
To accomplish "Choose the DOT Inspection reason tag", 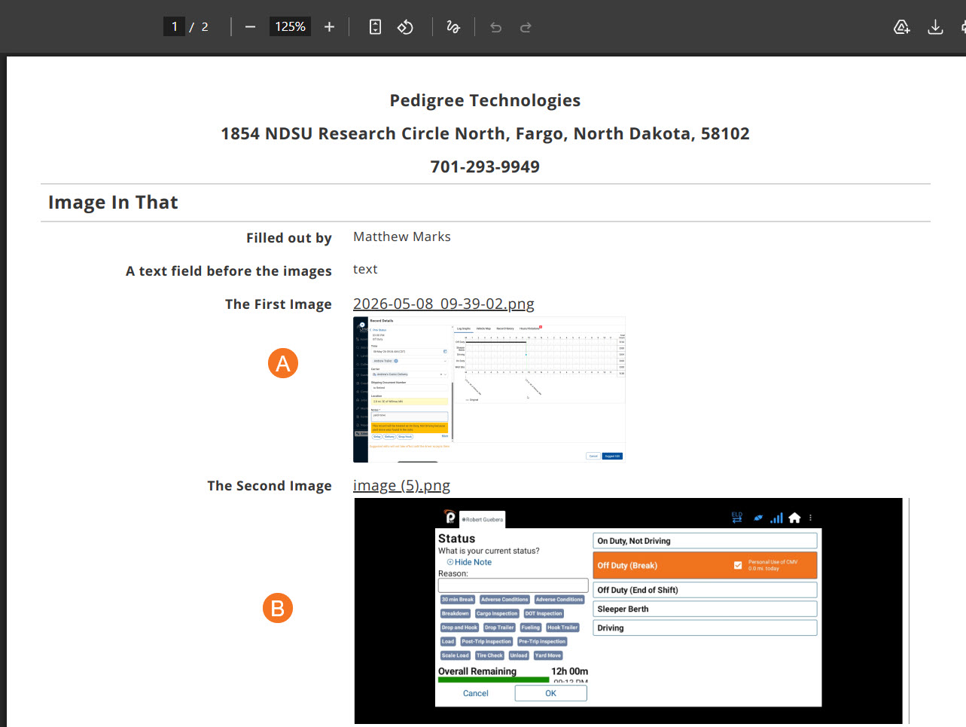I will coord(544,613).
